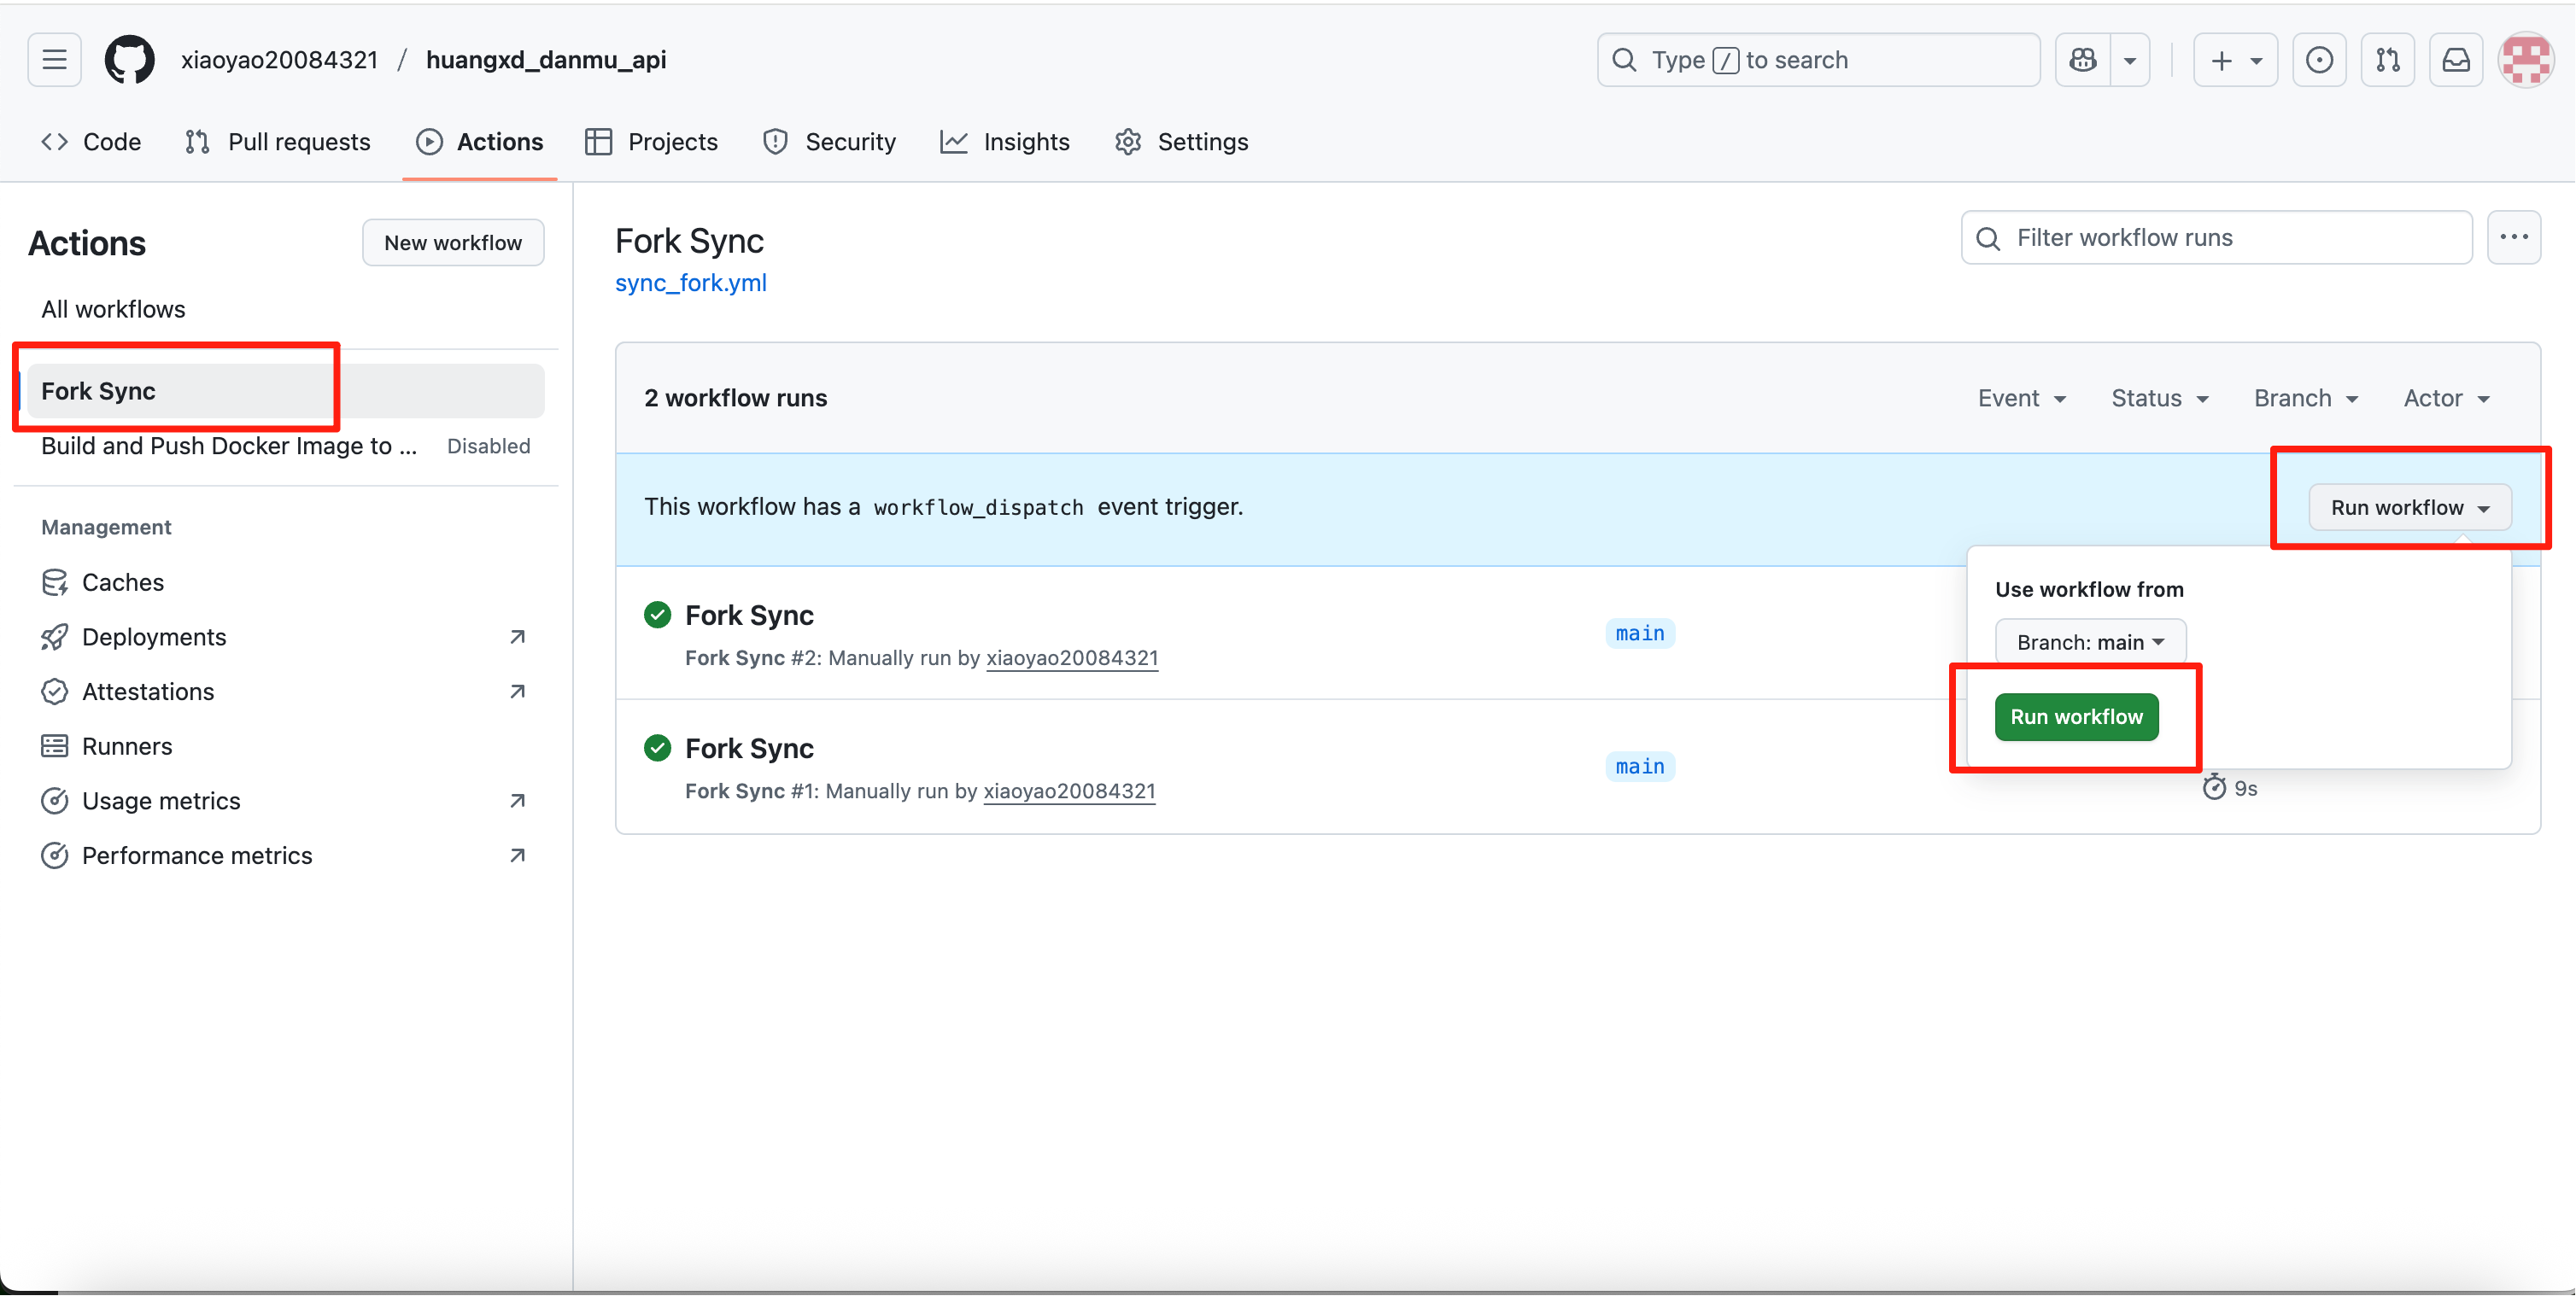Image resolution: width=2576 pixels, height=1296 pixels.
Task: Open xiaoyao20084321 profile in run #2 row
Action: pos(1072,657)
